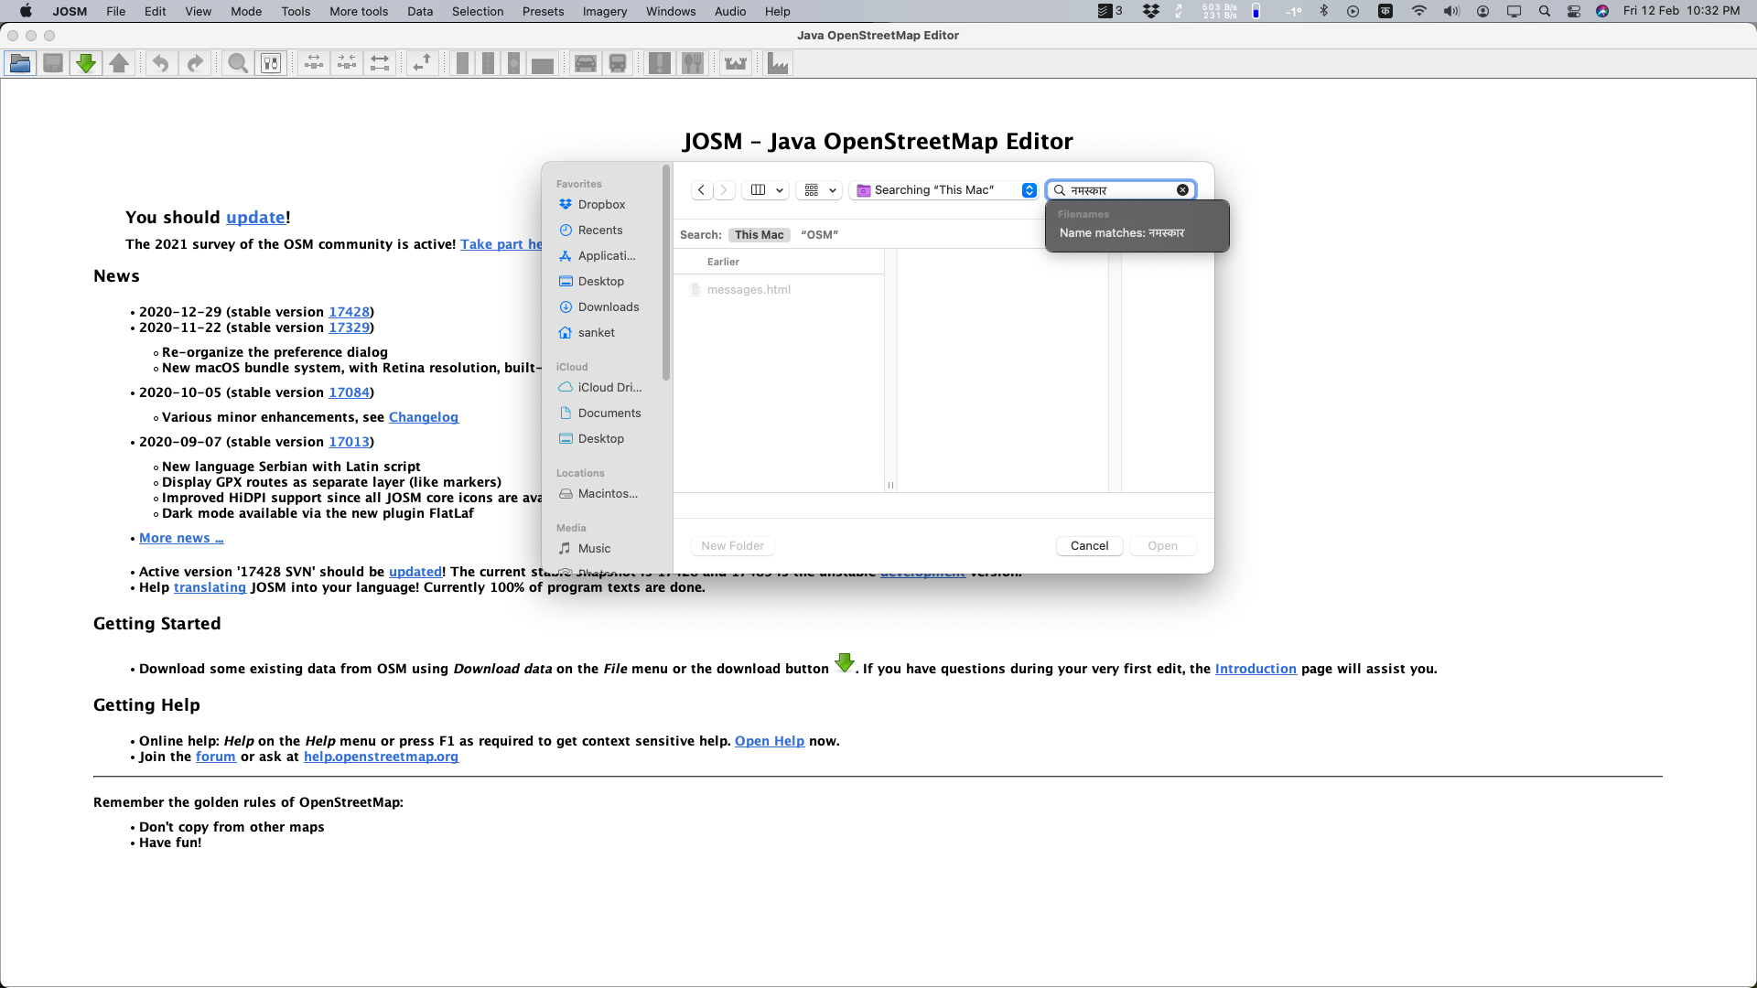Click the Siri icon in the menu bar

point(1602,11)
